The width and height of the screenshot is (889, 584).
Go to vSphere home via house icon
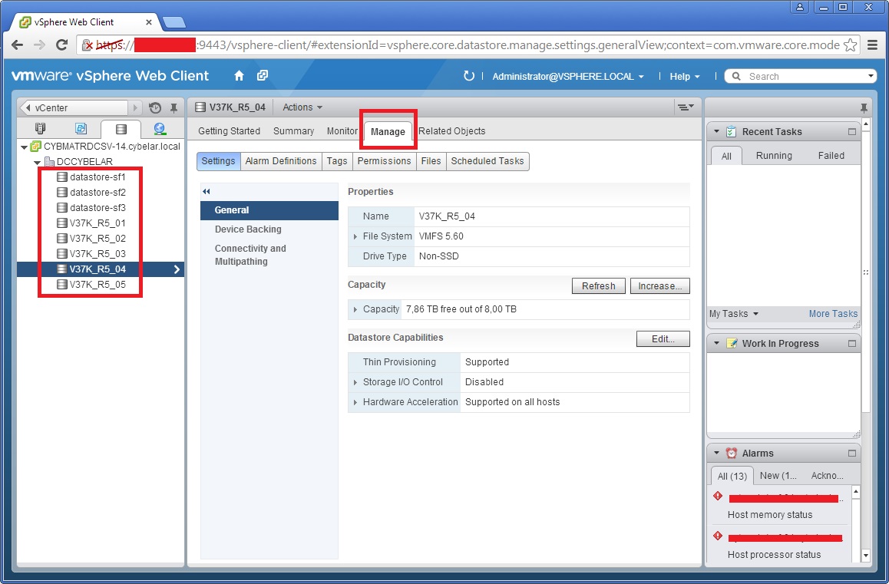[239, 75]
